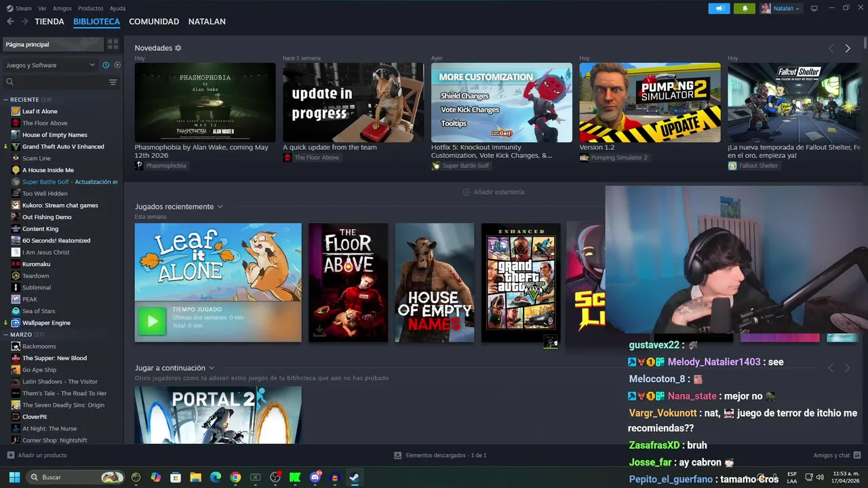Expand the Jugados recientemente shelf menu
The image size is (868, 488).
pyautogui.click(x=220, y=207)
